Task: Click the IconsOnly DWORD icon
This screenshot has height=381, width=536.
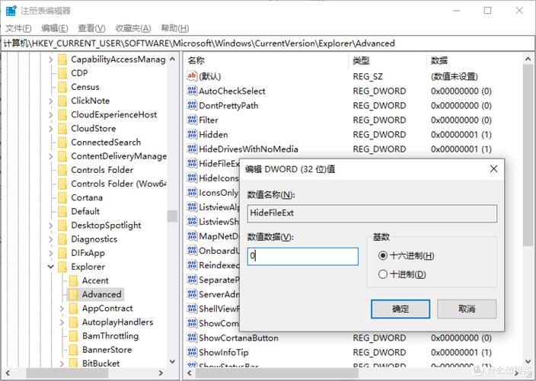Action: click(192, 193)
